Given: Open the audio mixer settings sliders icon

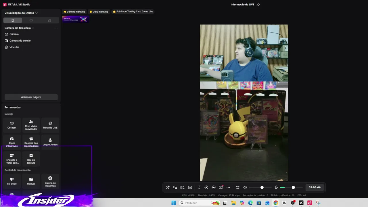Looking at the screenshot, I should coord(237,187).
